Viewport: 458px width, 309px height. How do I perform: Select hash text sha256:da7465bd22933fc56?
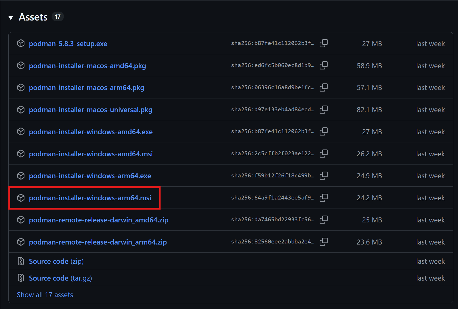[273, 220]
